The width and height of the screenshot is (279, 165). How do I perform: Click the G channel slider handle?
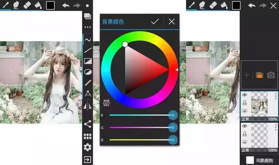[173, 128]
